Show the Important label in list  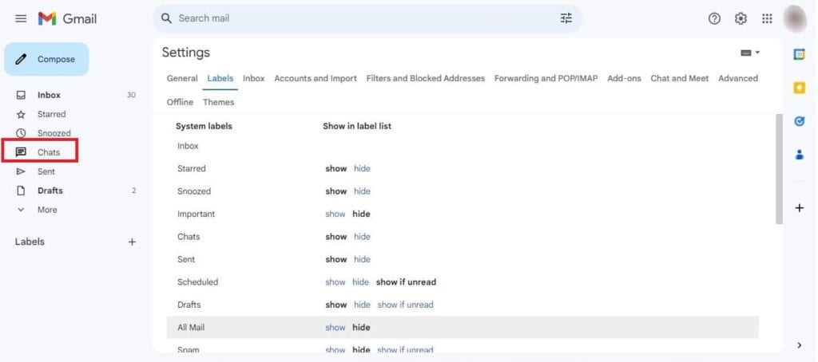click(335, 214)
